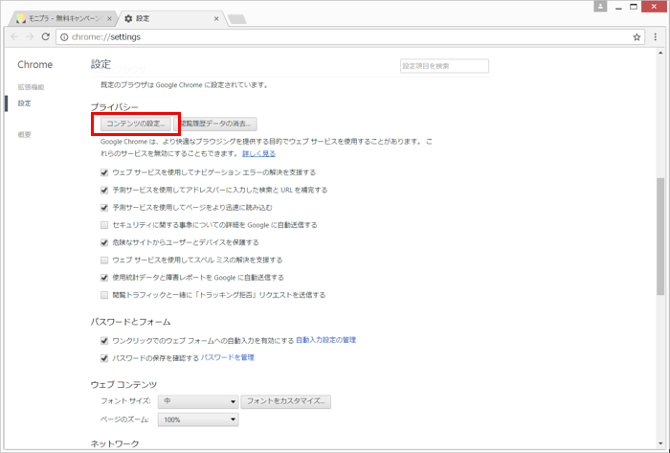This screenshot has height=453, width=670.
Task: Click the scrollbar down arrow
Action: pyautogui.click(x=660, y=444)
